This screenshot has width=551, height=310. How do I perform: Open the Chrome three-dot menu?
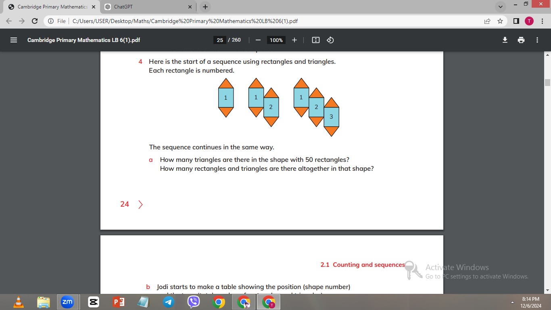point(542,21)
